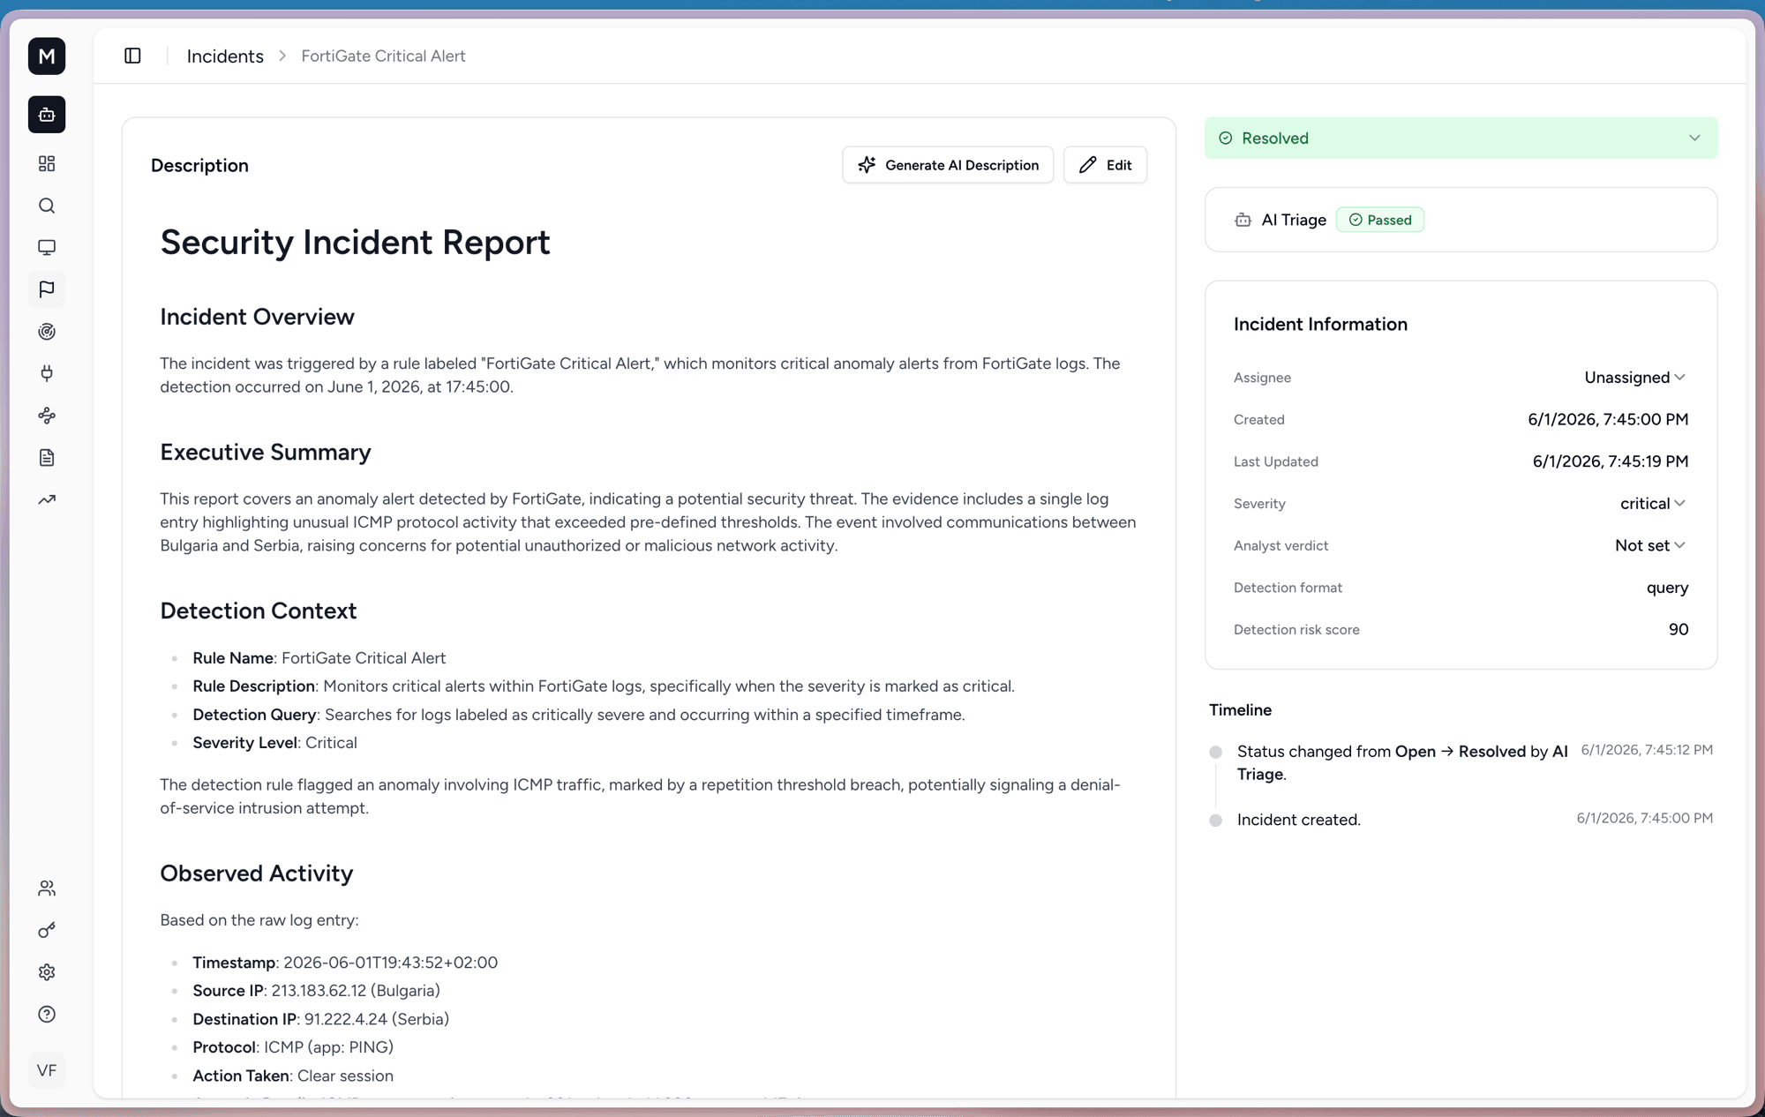
Task: Click the Rule Name bullet item
Action: click(319, 658)
